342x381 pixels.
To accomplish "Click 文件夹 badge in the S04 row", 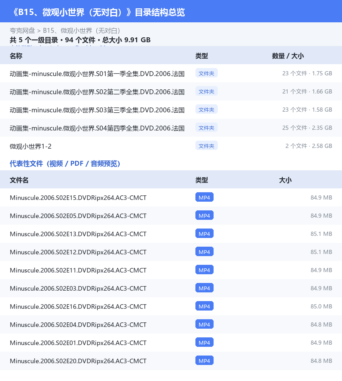I will (206, 128).
